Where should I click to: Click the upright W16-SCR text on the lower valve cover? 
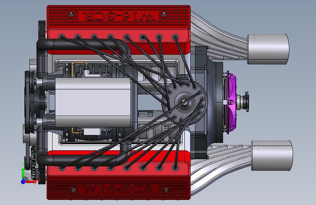[x=118, y=189]
